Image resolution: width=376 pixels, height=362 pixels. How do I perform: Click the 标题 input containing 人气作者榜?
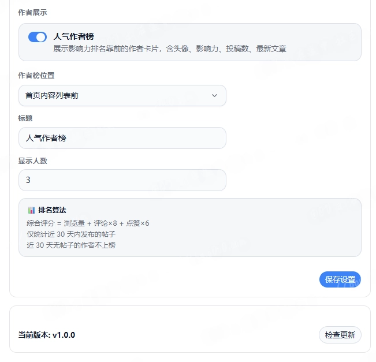click(122, 138)
